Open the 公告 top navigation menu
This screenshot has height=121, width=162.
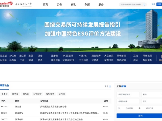click(x=59, y=5)
